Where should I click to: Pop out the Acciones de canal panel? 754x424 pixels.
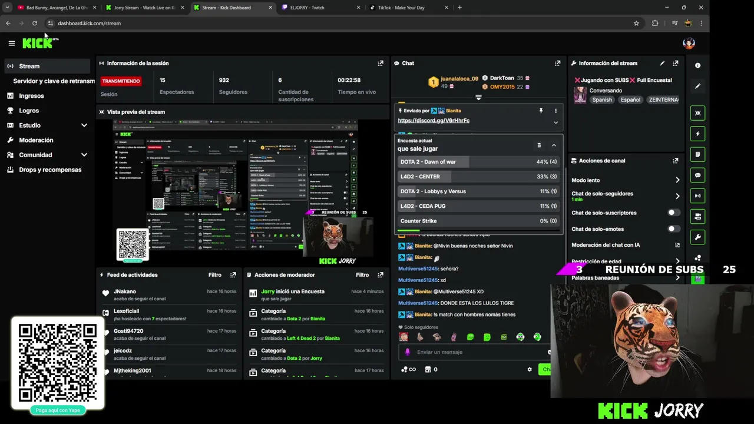tap(676, 160)
